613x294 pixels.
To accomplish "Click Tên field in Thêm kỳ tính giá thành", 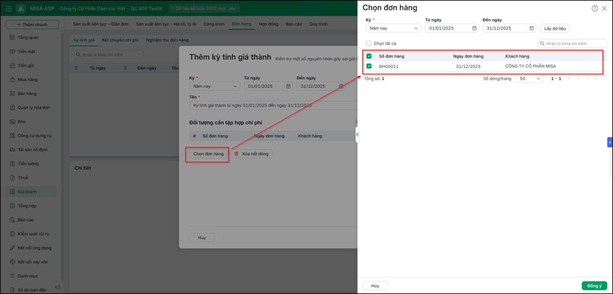I will click(273, 105).
